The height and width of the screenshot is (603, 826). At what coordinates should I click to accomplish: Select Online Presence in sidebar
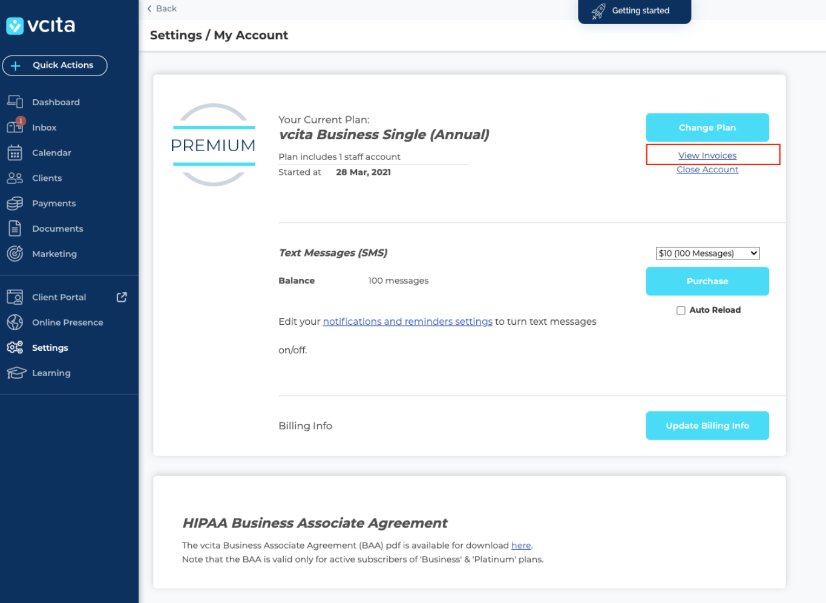(x=68, y=322)
